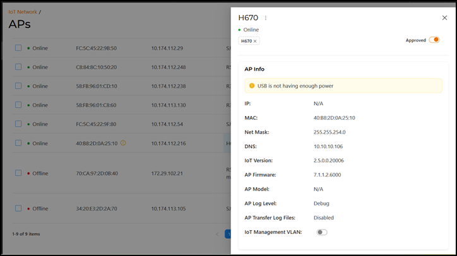Click the AP Log Level value Debug
Viewport: 457px width, 256px height.
coord(321,203)
